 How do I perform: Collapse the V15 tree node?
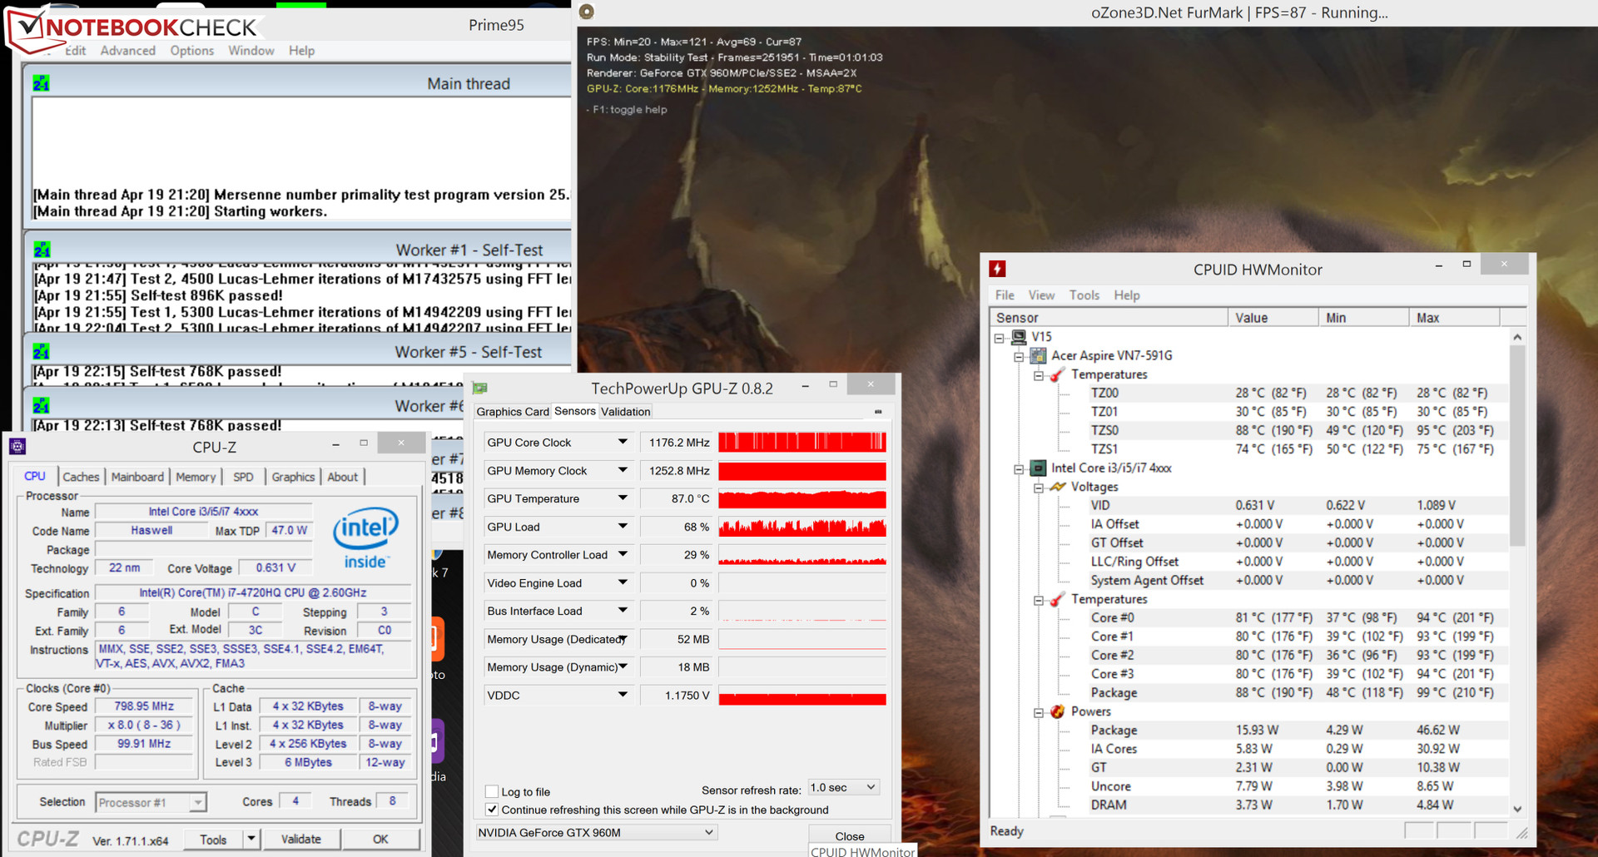pyautogui.click(x=999, y=338)
